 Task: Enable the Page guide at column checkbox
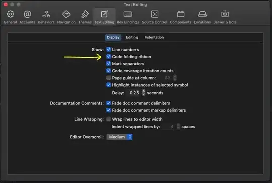pyautogui.click(x=108, y=78)
